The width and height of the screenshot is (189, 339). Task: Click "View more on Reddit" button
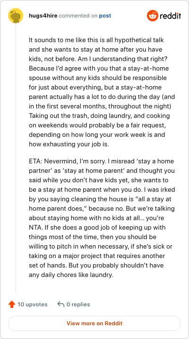(x=94, y=323)
